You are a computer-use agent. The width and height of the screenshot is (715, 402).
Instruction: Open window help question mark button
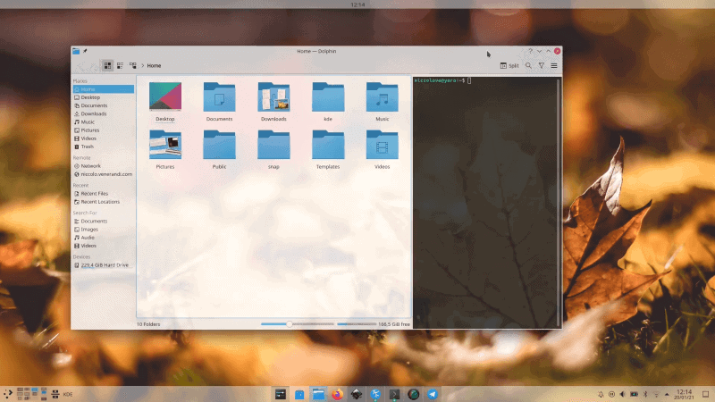coord(530,52)
